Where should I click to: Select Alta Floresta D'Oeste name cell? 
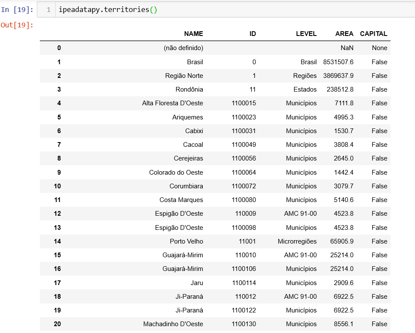[x=173, y=103]
